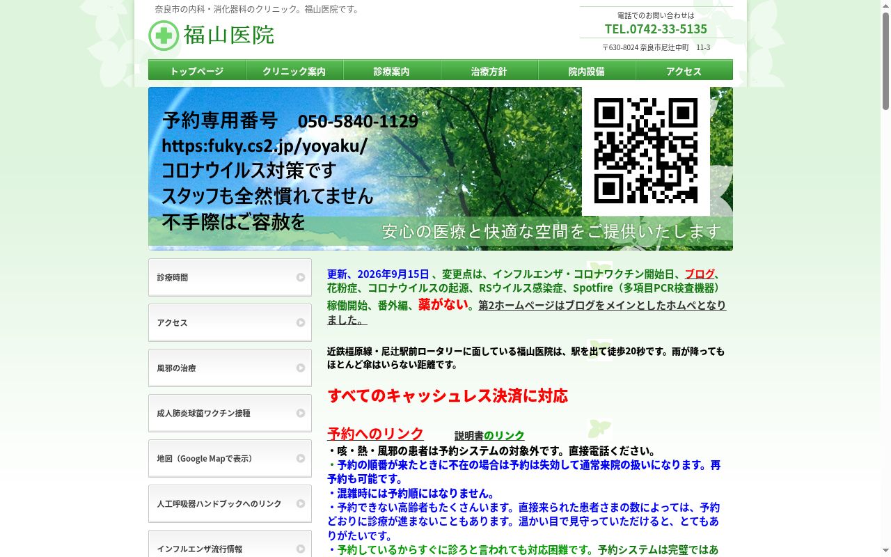Click the arrow icon beside 成人肺炎球菌ワクチン接種
Screen dimensions: 891x557
301,413
